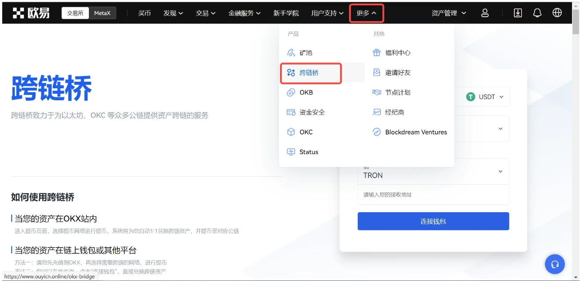Screen dimensions: 580x281
Task: Click the 经纪商 icon
Action: click(x=377, y=112)
